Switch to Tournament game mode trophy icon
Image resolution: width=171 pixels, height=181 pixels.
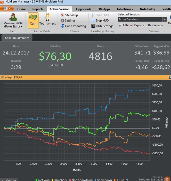(47, 17)
